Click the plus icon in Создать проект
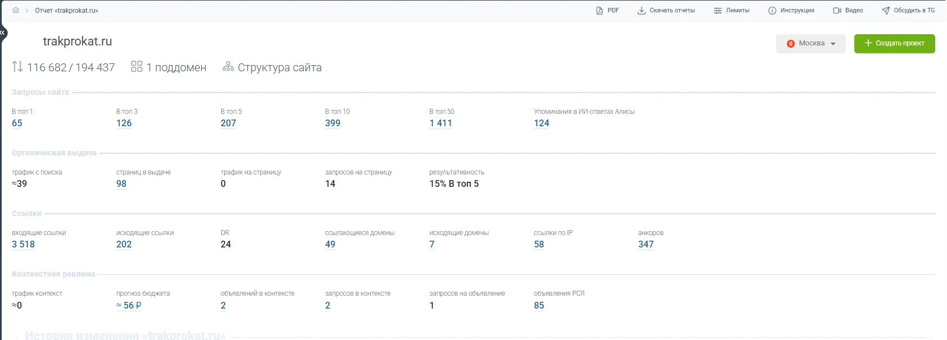Viewport: 947px width, 340px height. [x=868, y=43]
